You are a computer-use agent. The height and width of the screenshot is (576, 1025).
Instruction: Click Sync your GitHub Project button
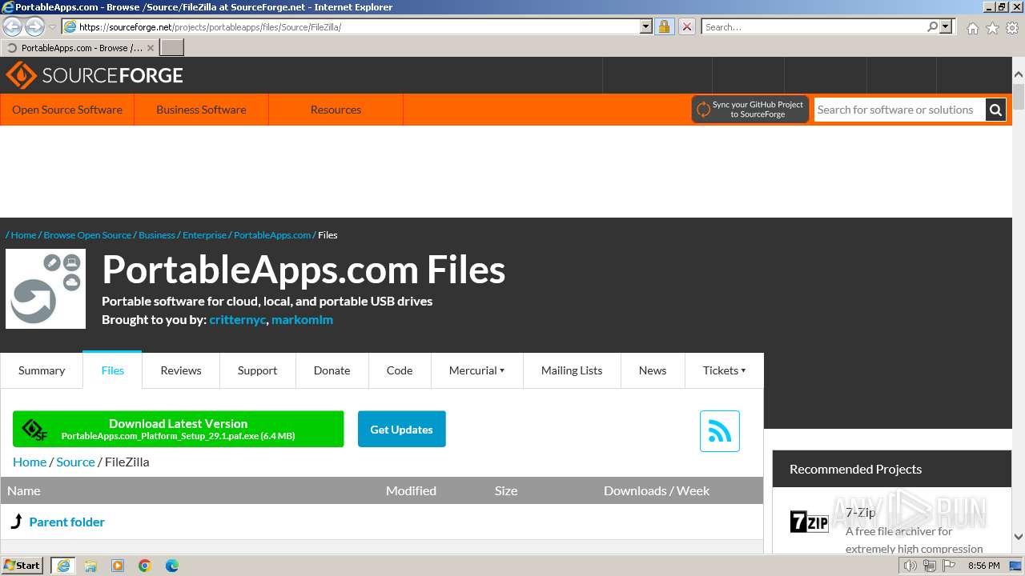tap(750, 110)
